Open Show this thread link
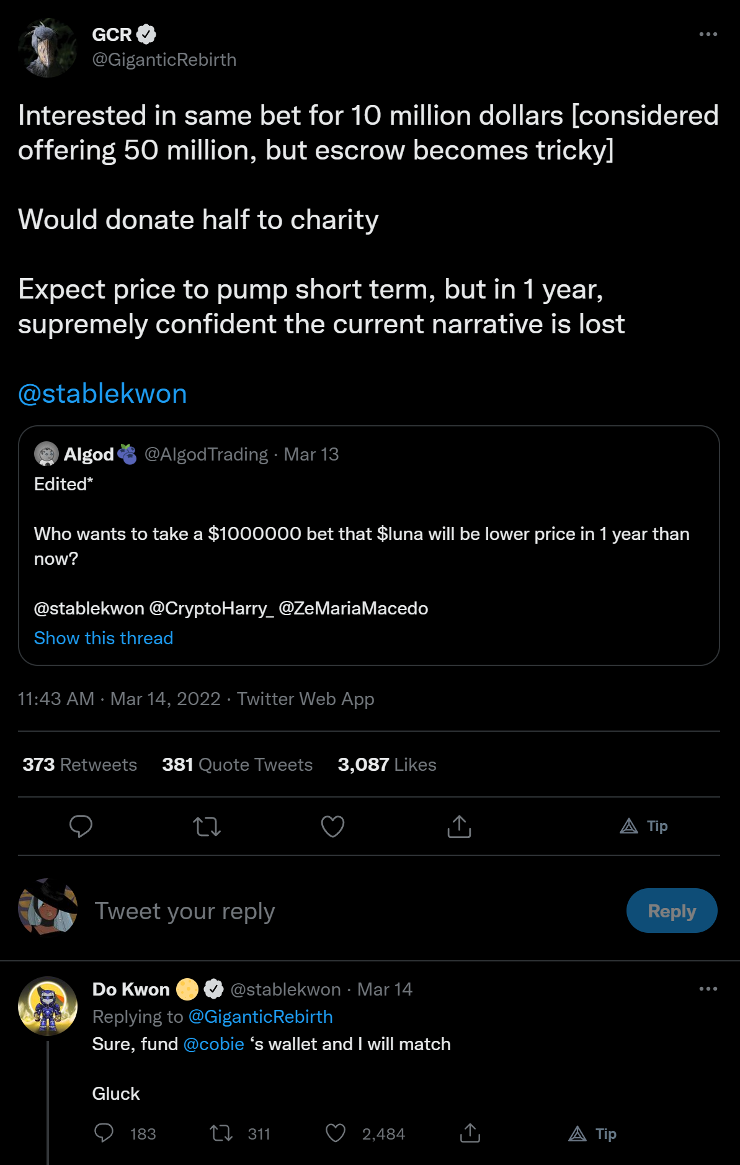 pyautogui.click(x=104, y=638)
